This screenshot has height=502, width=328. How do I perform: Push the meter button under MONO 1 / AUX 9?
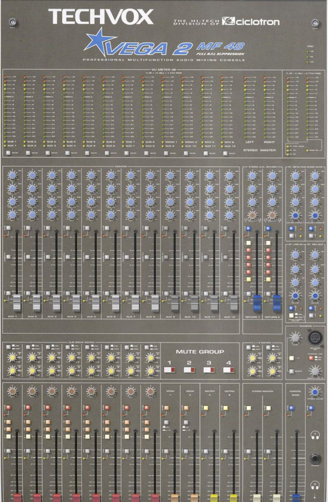pos(167,153)
